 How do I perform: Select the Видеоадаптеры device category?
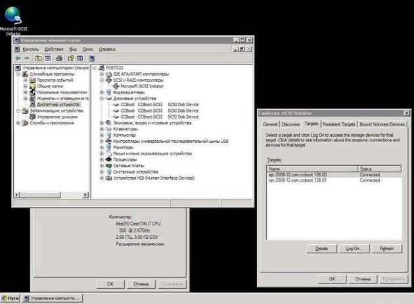(129, 92)
